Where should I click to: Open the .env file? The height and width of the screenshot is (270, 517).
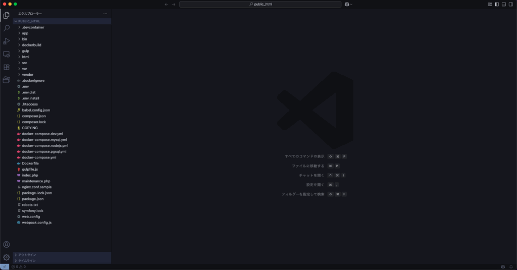pyautogui.click(x=62, y=86)
